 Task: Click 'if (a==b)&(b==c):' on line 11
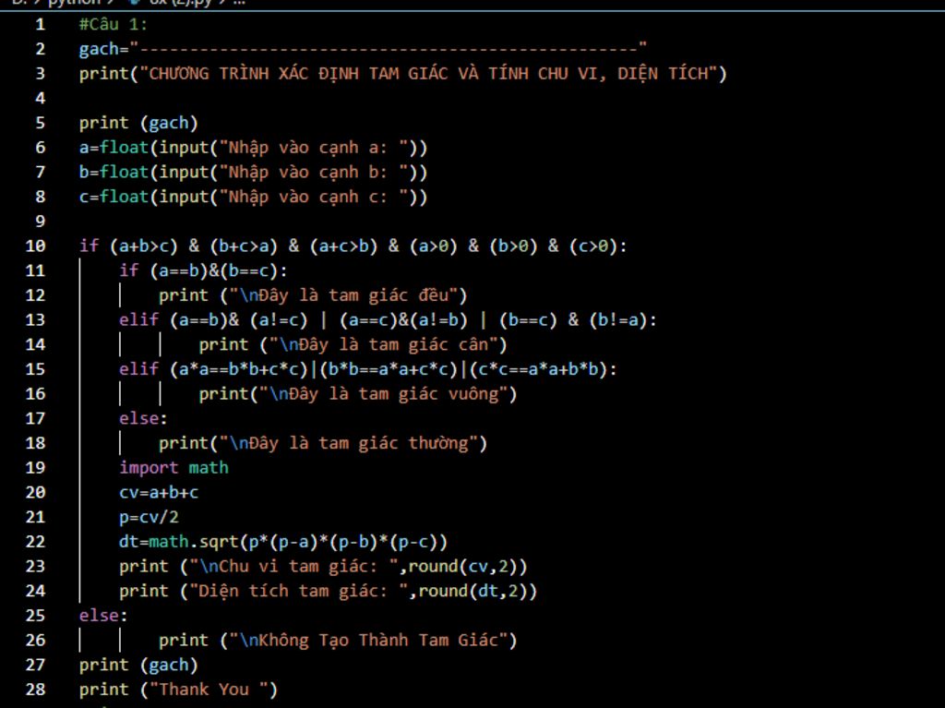(203, 270)
